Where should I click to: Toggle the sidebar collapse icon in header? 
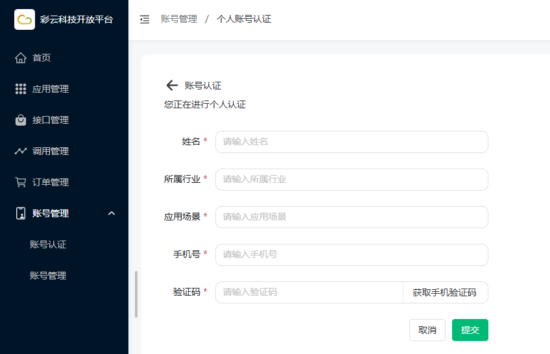click(x=145, y=19)
